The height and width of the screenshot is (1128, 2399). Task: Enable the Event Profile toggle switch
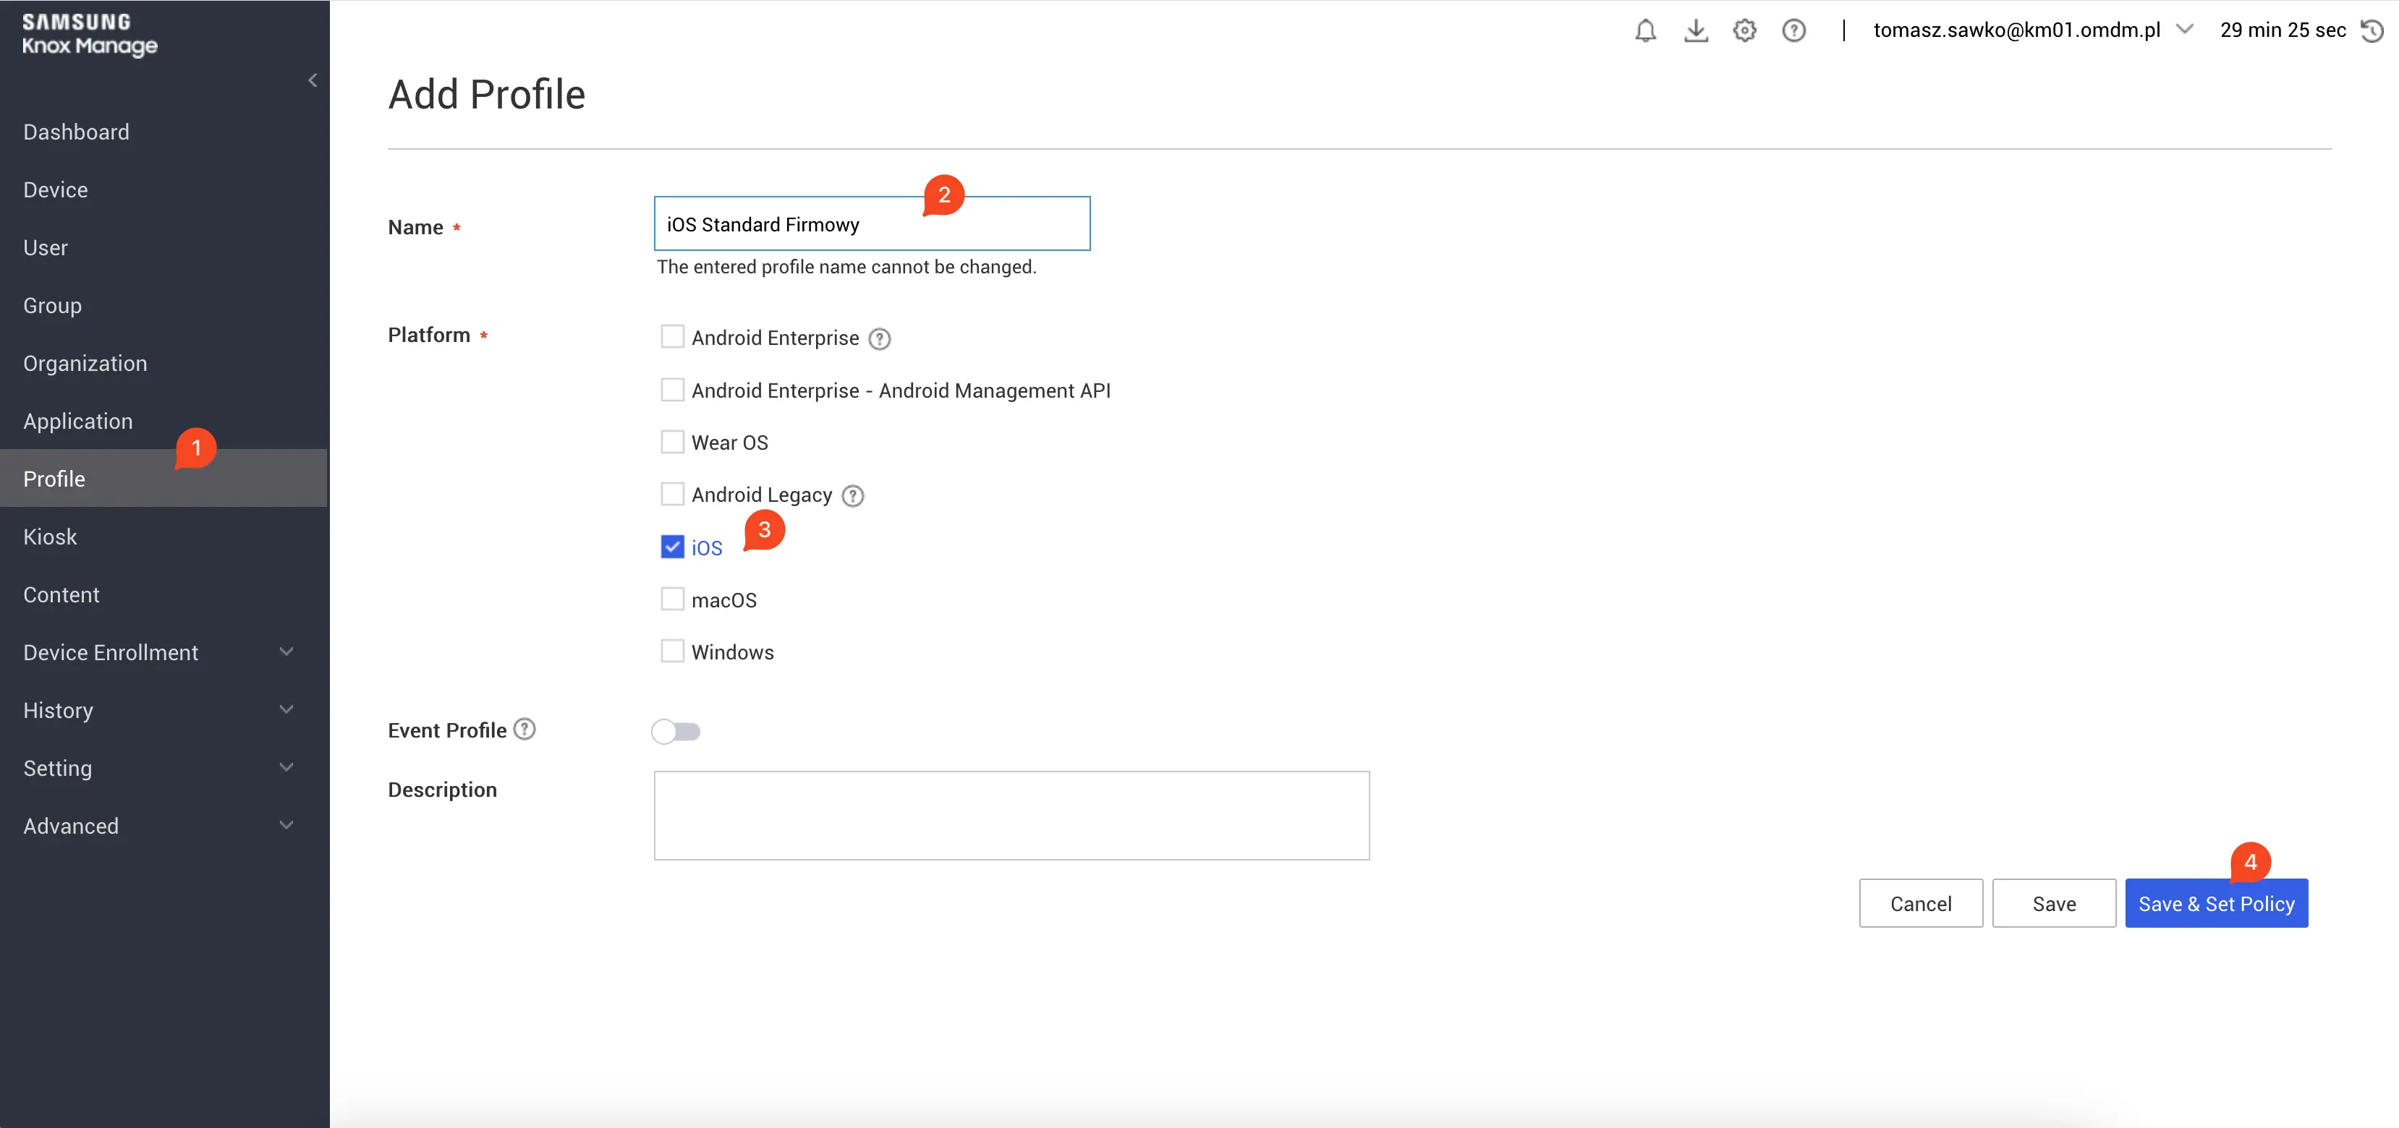coord(676,732)
